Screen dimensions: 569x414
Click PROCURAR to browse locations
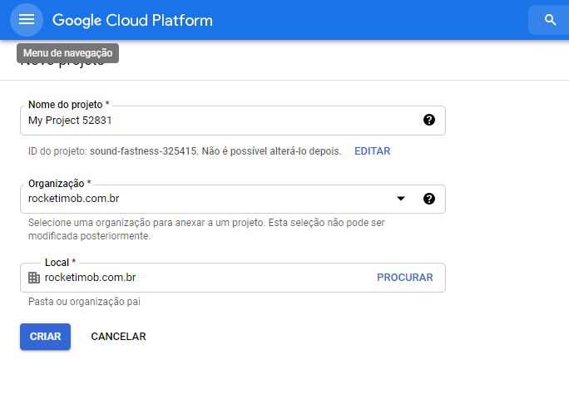pos(405,278)
